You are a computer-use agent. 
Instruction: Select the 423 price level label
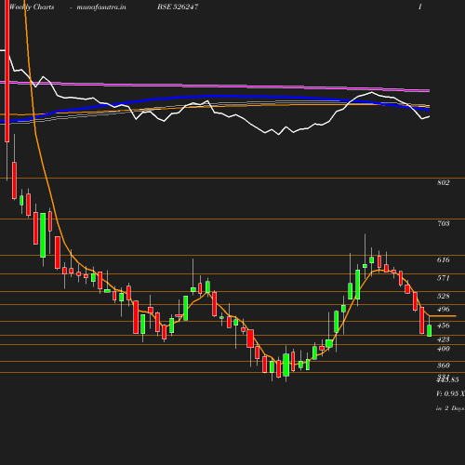[x=444, y=339]
